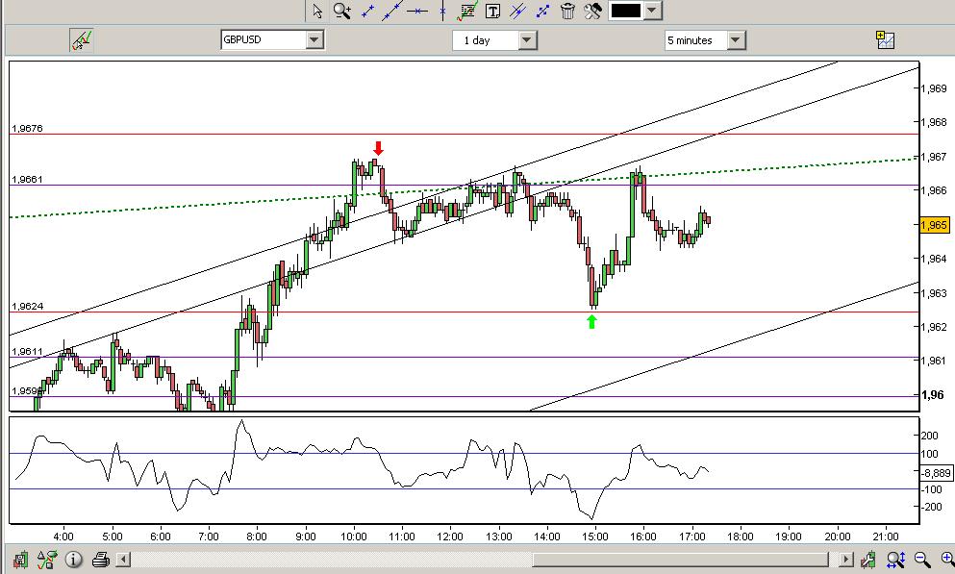Click the candlestick chart icon in the bottom bar
This screenshot has height=574, width=955.
20,559
